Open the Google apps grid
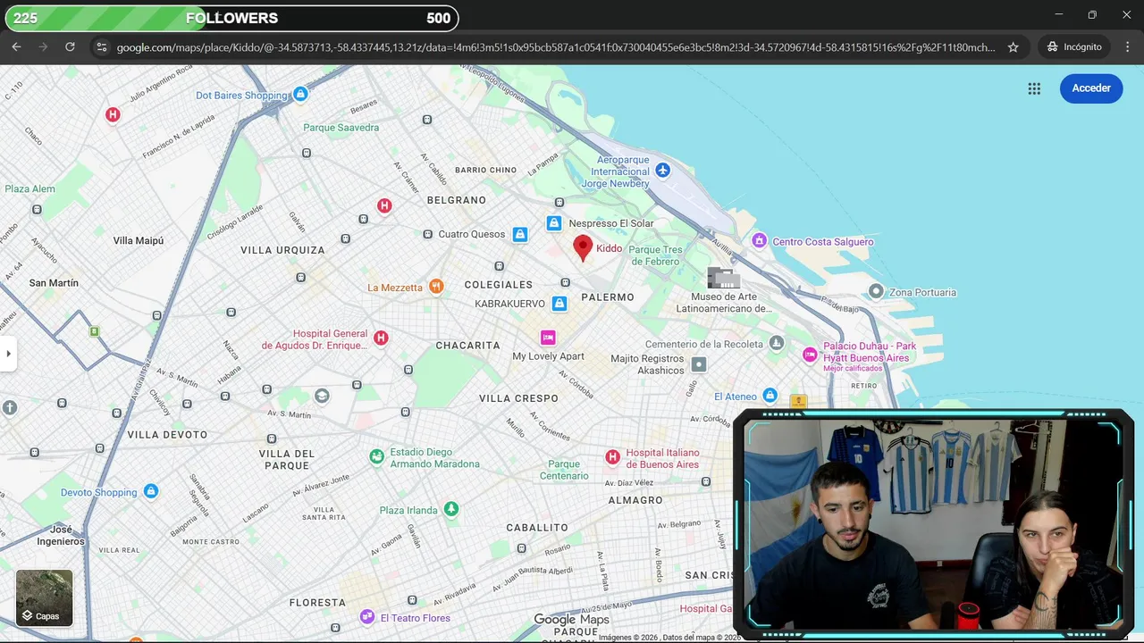The height and width of the screenshot is (643, 1144). pyautogui.click(x=1034, y=88)
